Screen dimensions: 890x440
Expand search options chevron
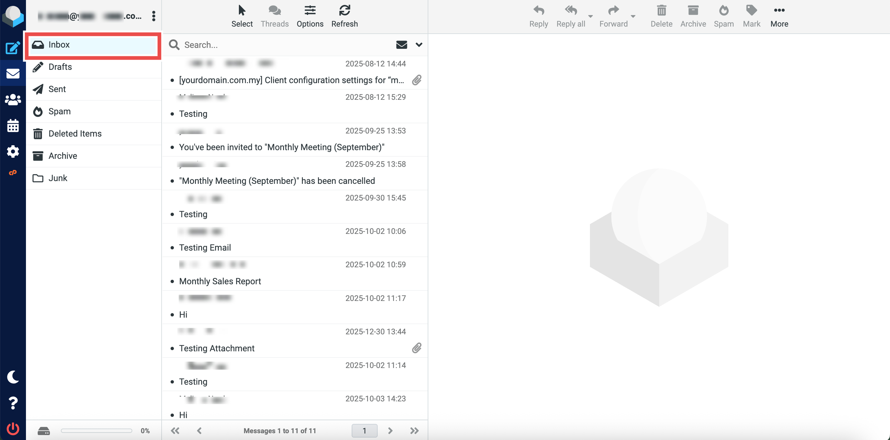(x=419, y=45)
